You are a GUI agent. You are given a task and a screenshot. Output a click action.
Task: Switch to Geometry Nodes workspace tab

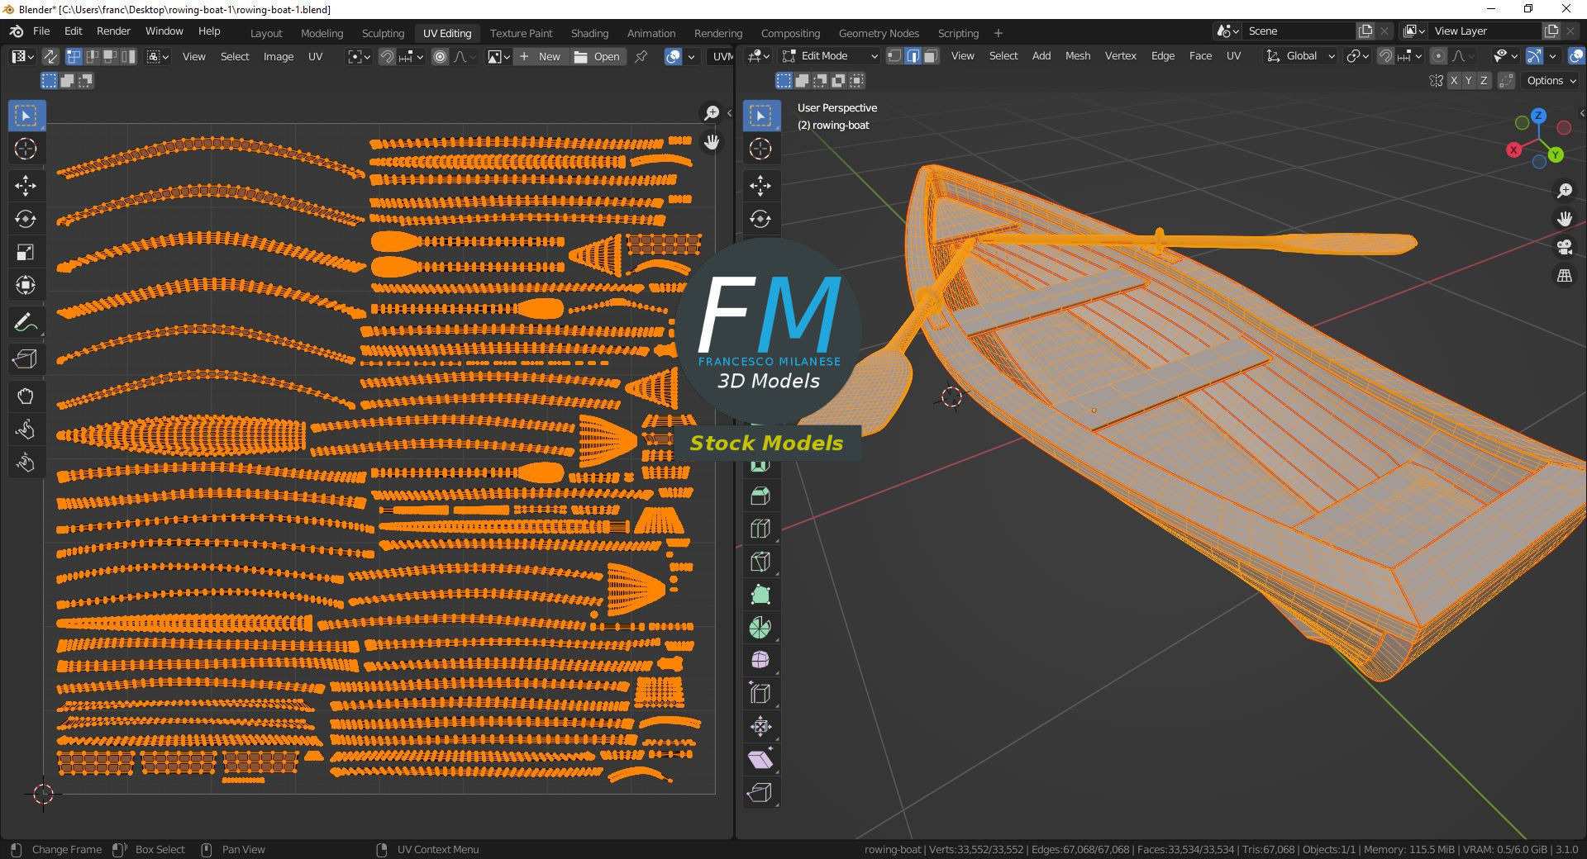(x=879, y=33)
